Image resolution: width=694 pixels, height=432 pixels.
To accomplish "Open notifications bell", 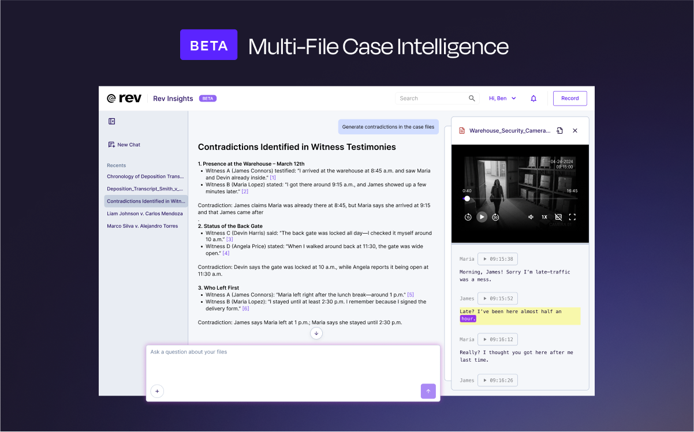I will pyautogui.click(x=533, y=99).
